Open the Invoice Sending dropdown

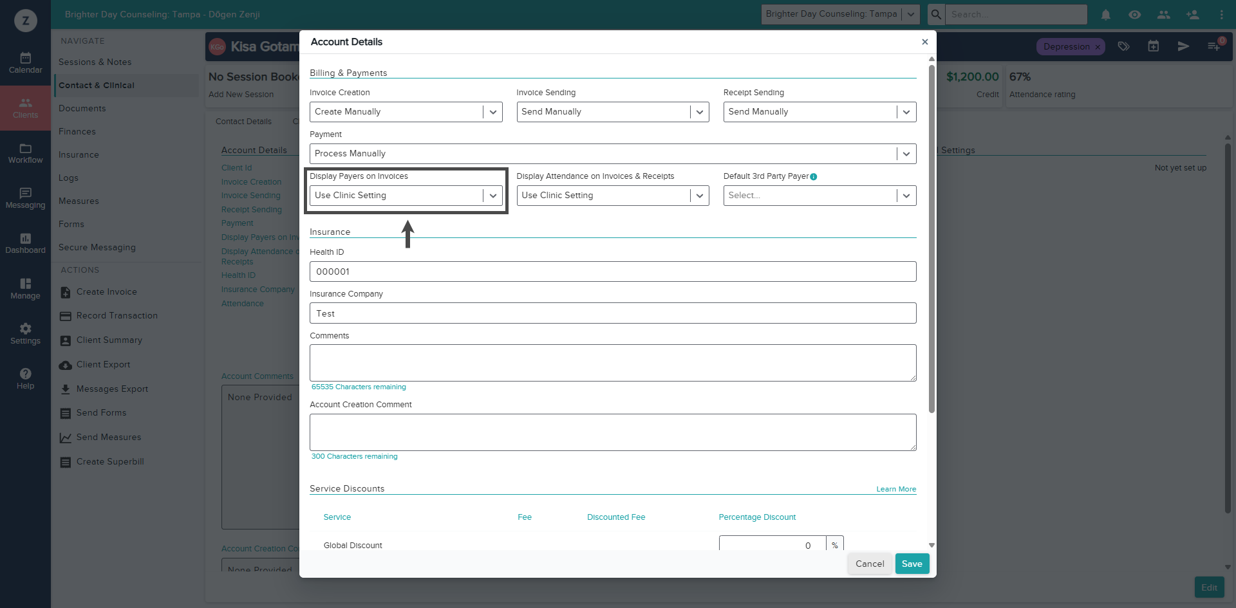click(612, 112)
